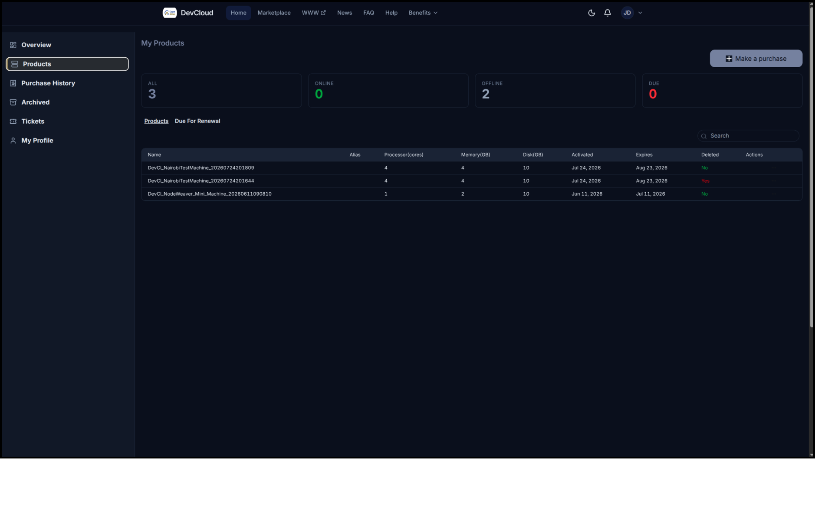Open actions menu for NairobiTestMachine_20260724201644
Image resolution: width=815 pixels, height=507 pixels.
coord(774,181)
